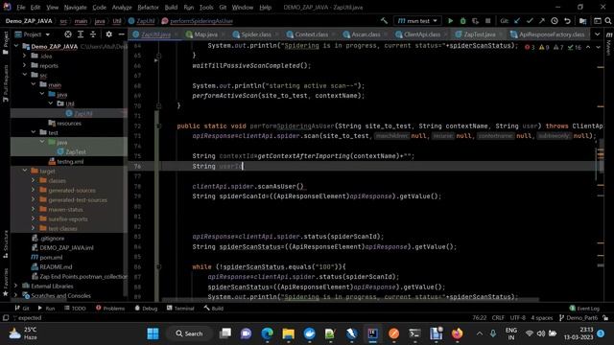Expand the classes folder
The image size is (614, 345).
point(34,180)
